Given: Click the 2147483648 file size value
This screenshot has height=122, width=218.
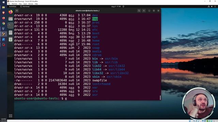Looking at the screenshot, I should [x=58, y=80].
